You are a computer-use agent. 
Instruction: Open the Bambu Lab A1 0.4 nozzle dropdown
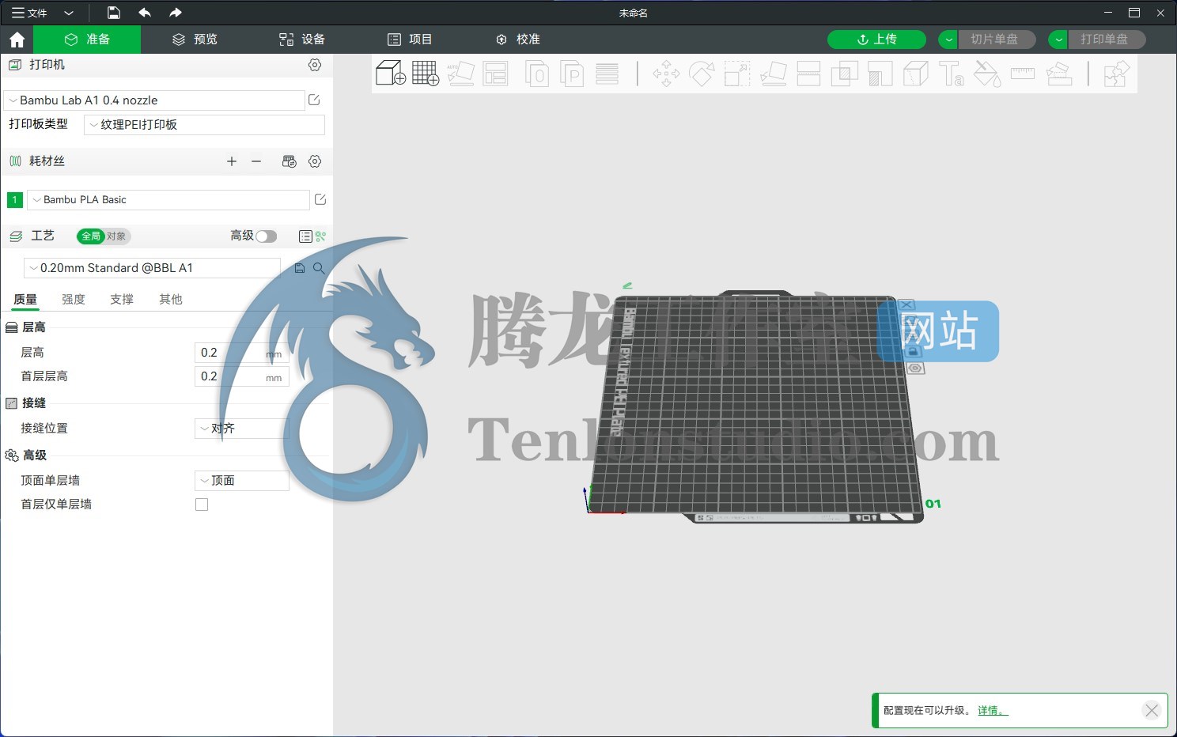pyautogui.click(x=154, y=100)
